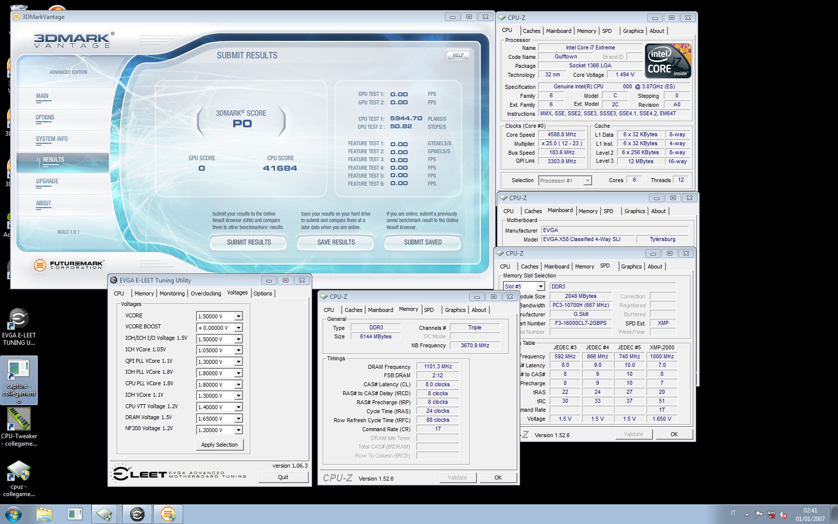Image resolution: width=838 pixels, height=524 pixels.
Task: Click the 3DMark Vantage logo
Action: [74, 40]
